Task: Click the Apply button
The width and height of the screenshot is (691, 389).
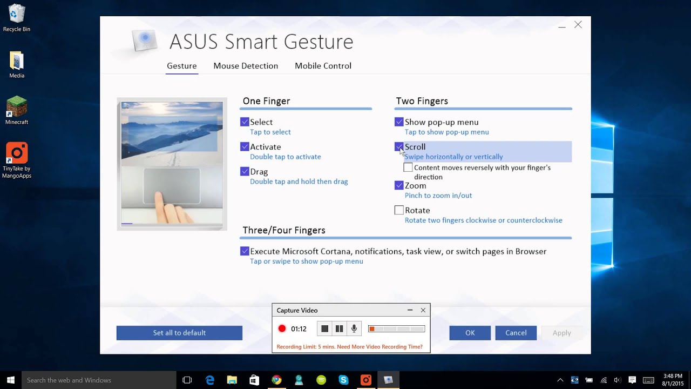Action: point(562,333)
